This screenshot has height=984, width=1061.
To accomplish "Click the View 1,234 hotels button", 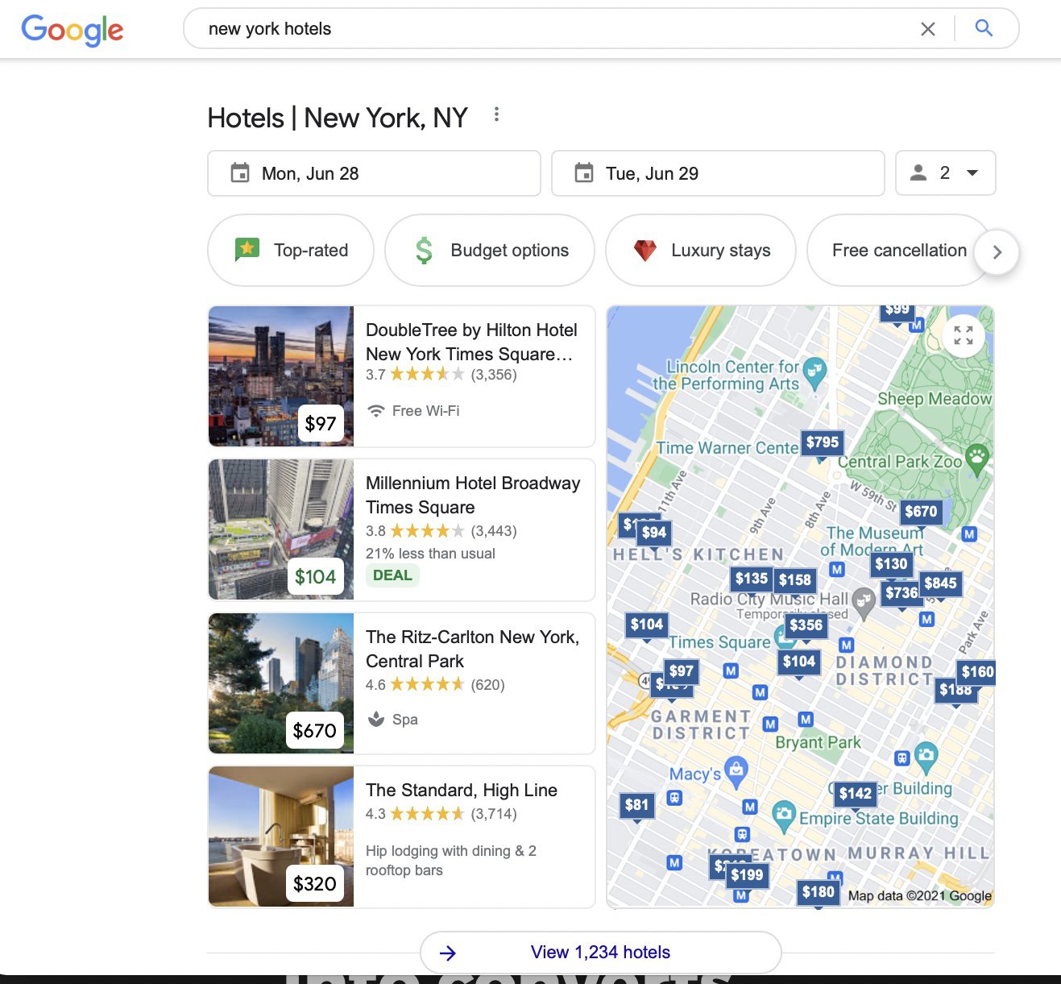I will point(601,953).
